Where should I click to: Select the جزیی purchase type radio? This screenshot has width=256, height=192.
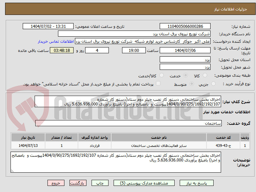point(213,84)
